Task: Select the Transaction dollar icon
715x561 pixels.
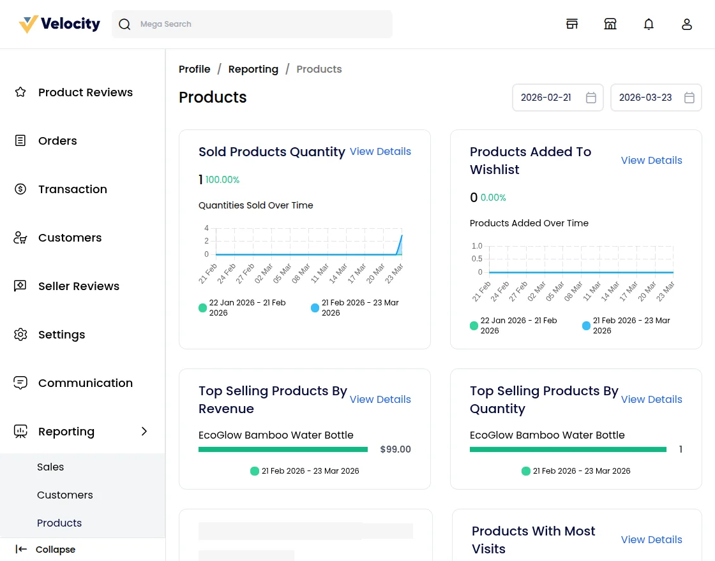Action: tap(20, 189)
